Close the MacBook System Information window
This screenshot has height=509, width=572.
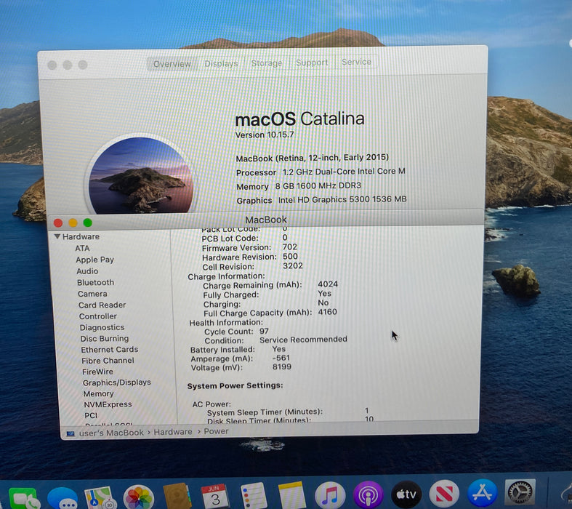tap(58, 223)
